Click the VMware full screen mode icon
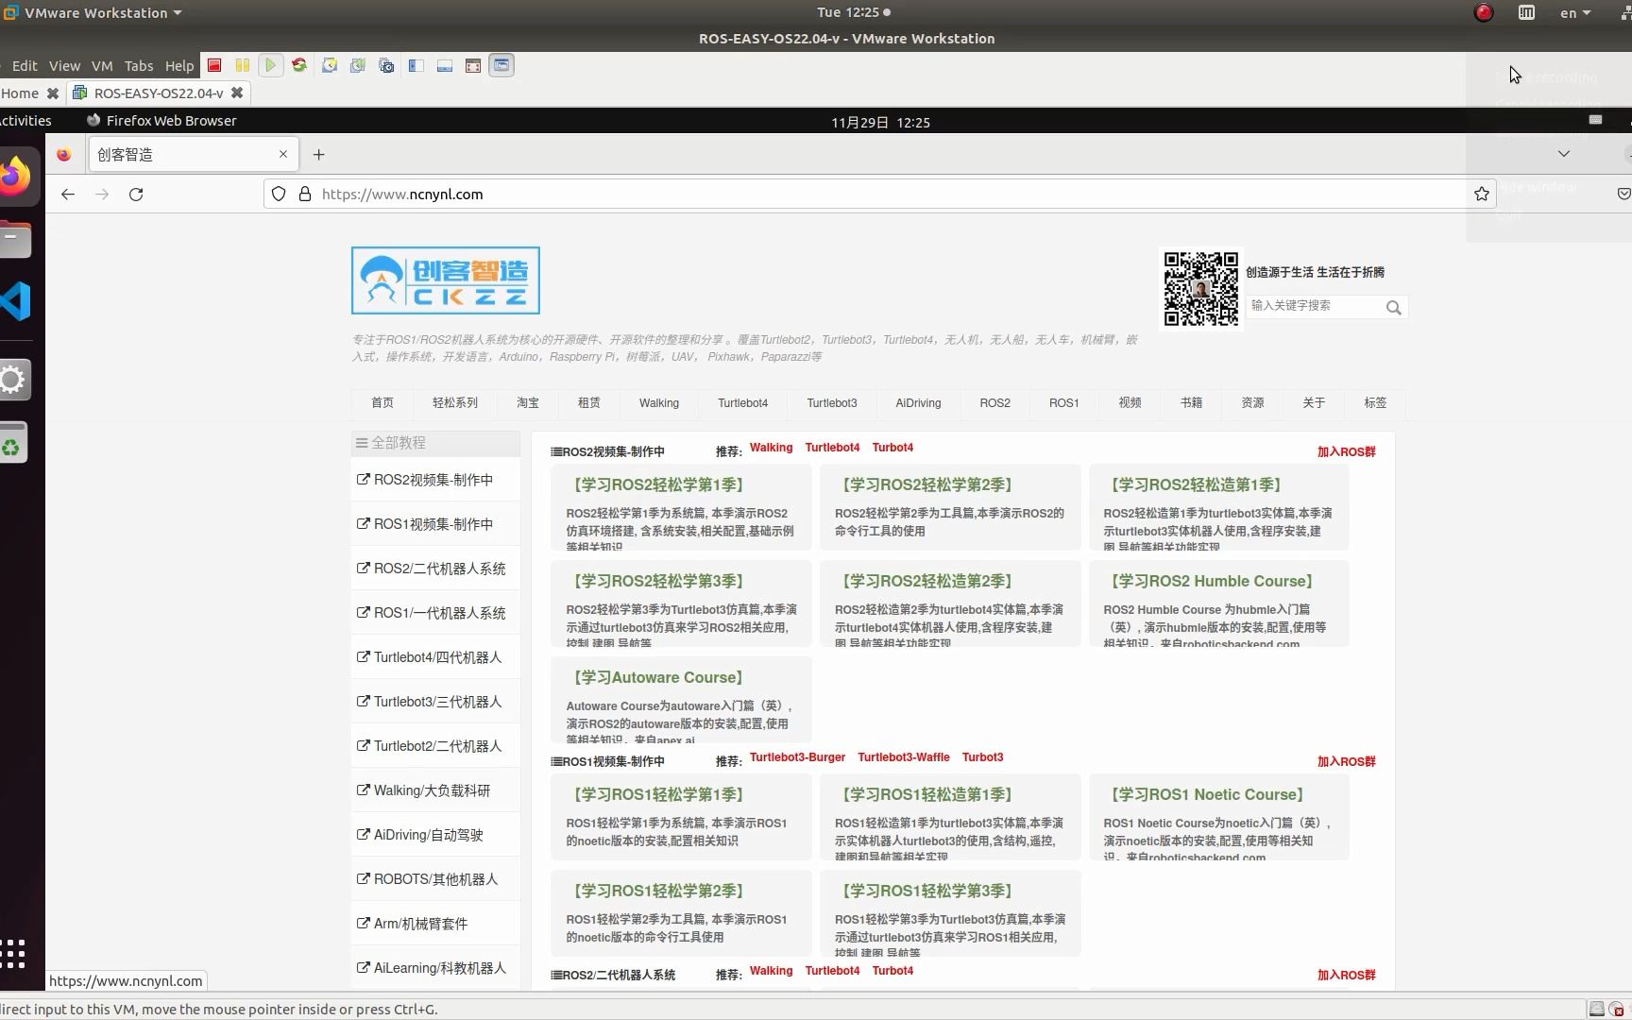 473,65
